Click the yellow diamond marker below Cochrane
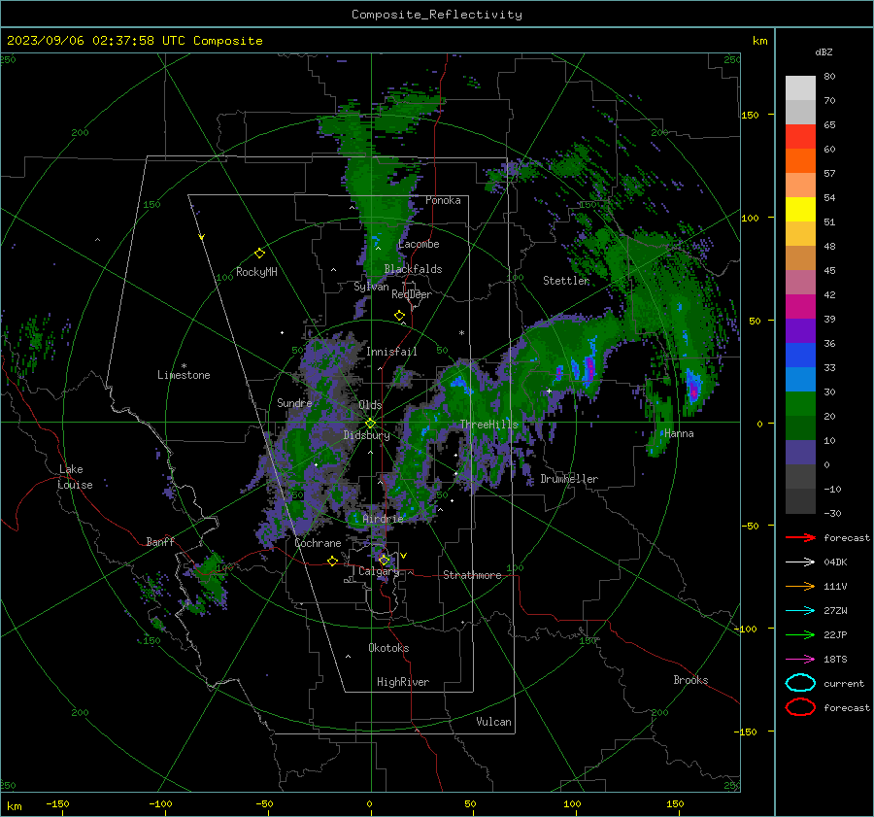 click(332, 562)
